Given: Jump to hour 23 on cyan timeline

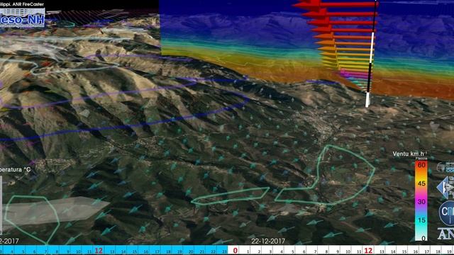Looking at the screenshot, I should click(224, 252).
